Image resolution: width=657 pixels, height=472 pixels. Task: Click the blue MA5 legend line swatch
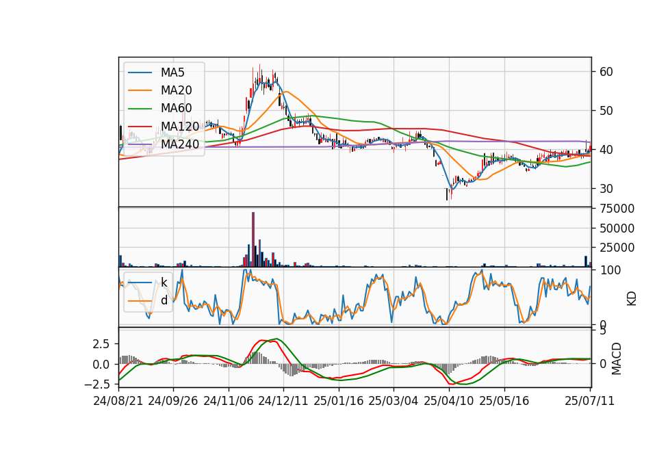tap(140, 73)
